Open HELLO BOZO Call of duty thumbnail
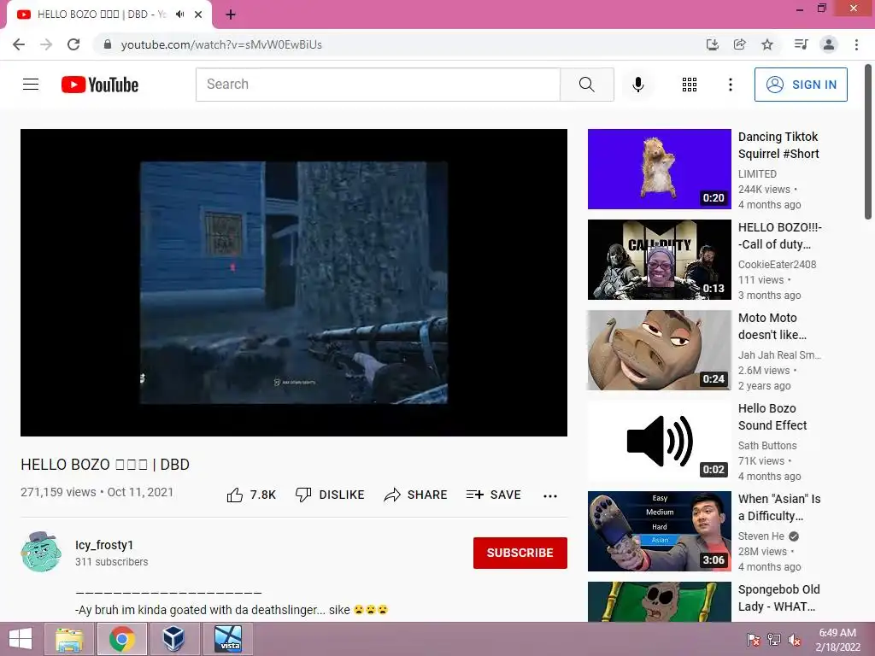Screen dimensions: 875x656 point(659,260)
